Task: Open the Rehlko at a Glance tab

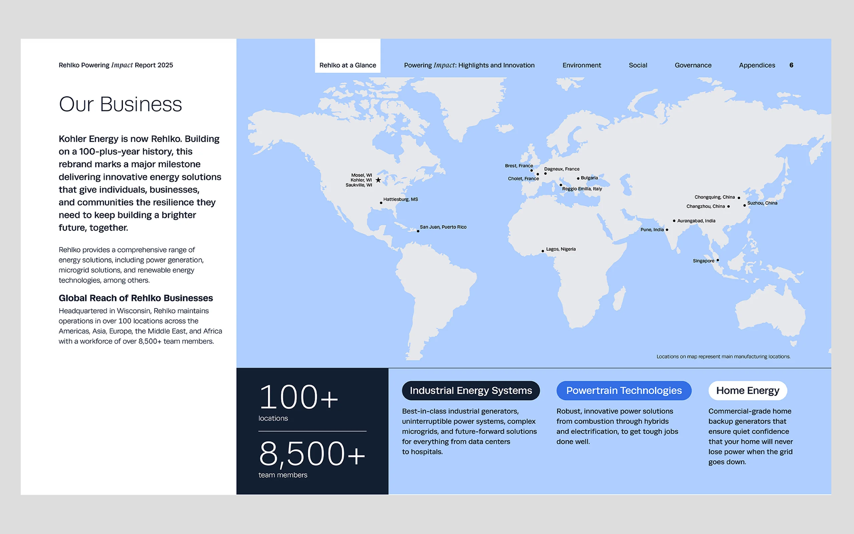Action: tap(348, 65)
